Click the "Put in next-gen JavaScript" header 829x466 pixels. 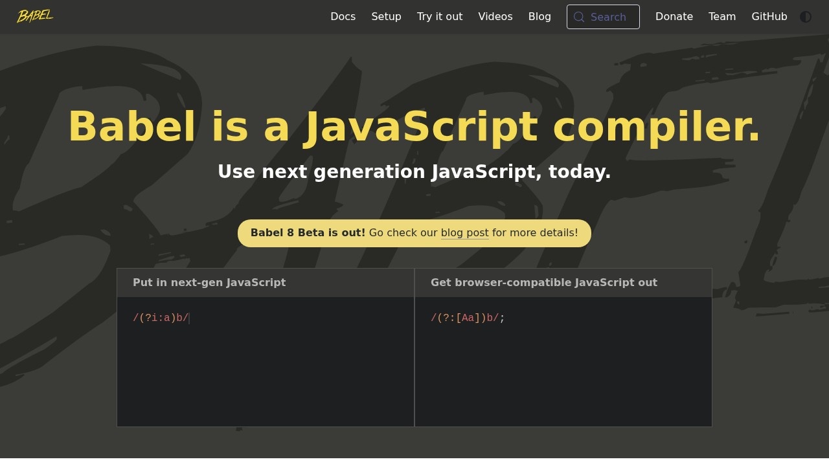point(209,283)
